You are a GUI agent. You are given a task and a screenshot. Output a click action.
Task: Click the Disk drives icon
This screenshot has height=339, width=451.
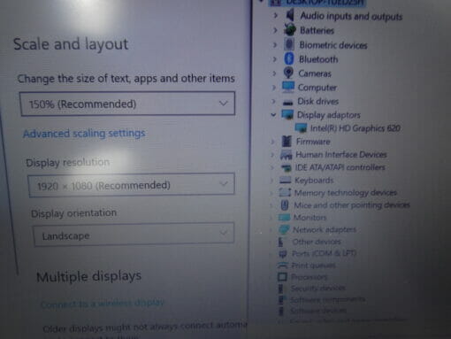pyautogui.click(x=287, y=102)
